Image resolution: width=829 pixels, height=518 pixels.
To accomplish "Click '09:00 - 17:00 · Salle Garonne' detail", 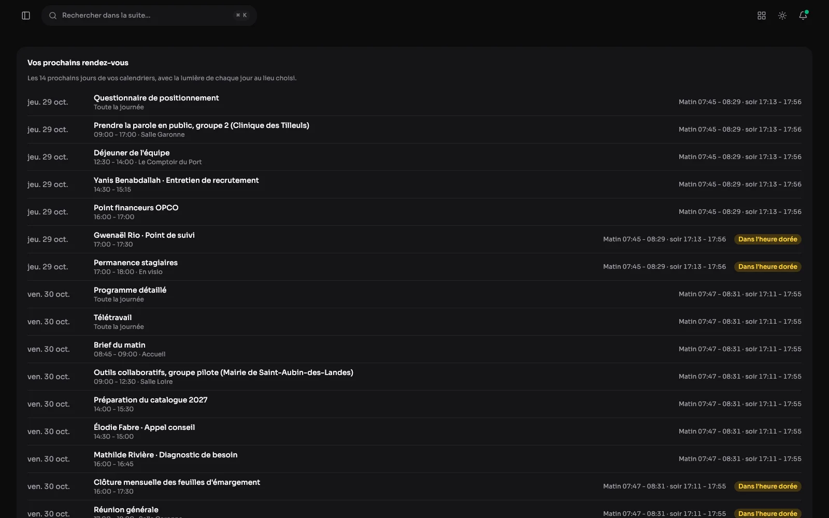I will pos(139,135).
